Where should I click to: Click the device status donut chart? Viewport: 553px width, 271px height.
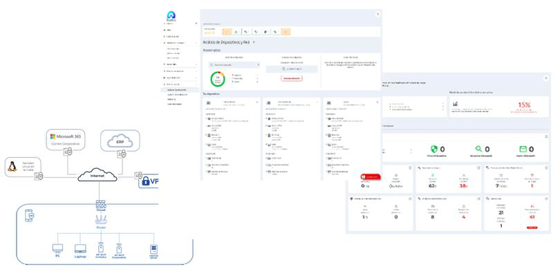point(218,79)
